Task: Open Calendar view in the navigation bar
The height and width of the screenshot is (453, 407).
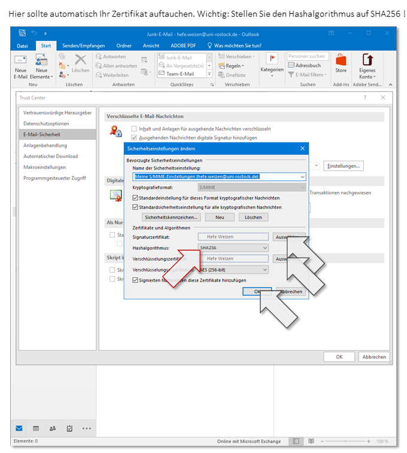Action: click(x=36, y=428)
